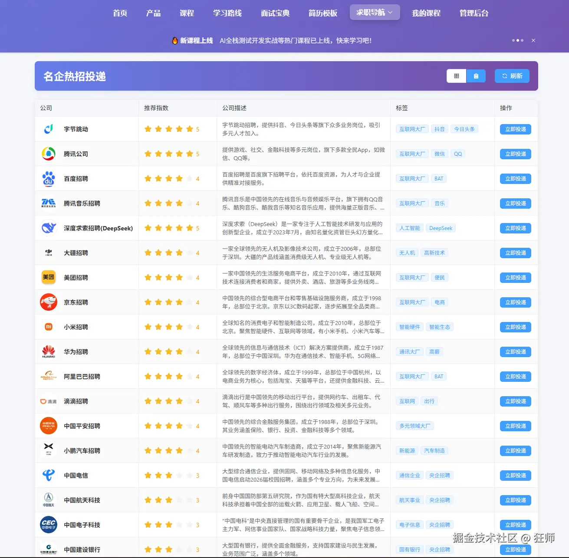This screenshot has height=558, width=569.
Task: Click the Tencent Music logo
Action: click(x=49, y=203)
